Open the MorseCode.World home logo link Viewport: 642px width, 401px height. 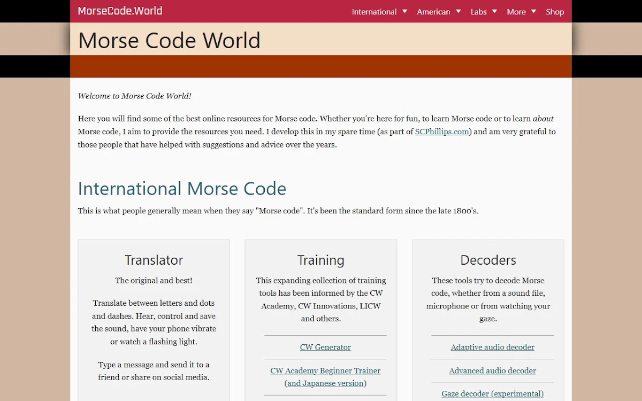pos(120,11)
